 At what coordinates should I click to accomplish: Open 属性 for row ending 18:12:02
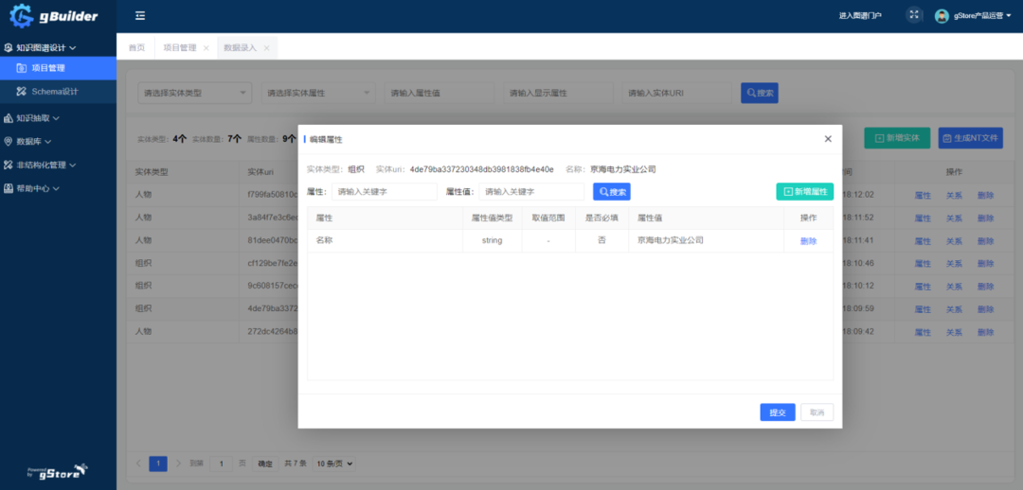pos(923,195)
